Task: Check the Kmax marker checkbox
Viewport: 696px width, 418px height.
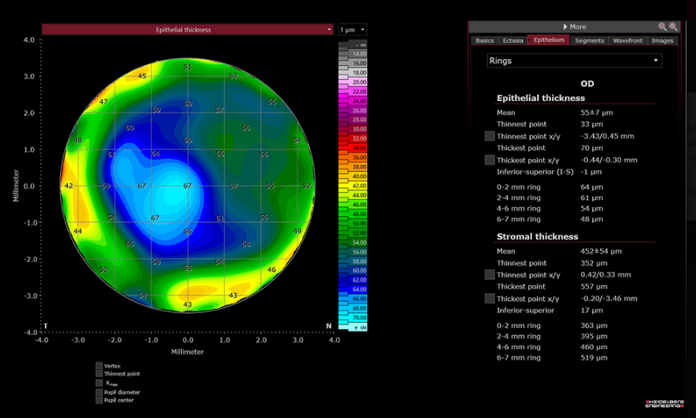Action: 99,383
